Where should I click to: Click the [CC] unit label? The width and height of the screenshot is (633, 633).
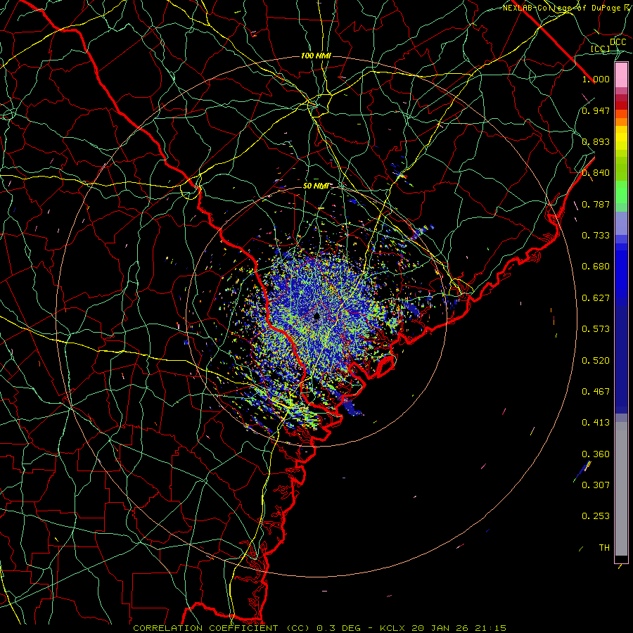[601, 49]
